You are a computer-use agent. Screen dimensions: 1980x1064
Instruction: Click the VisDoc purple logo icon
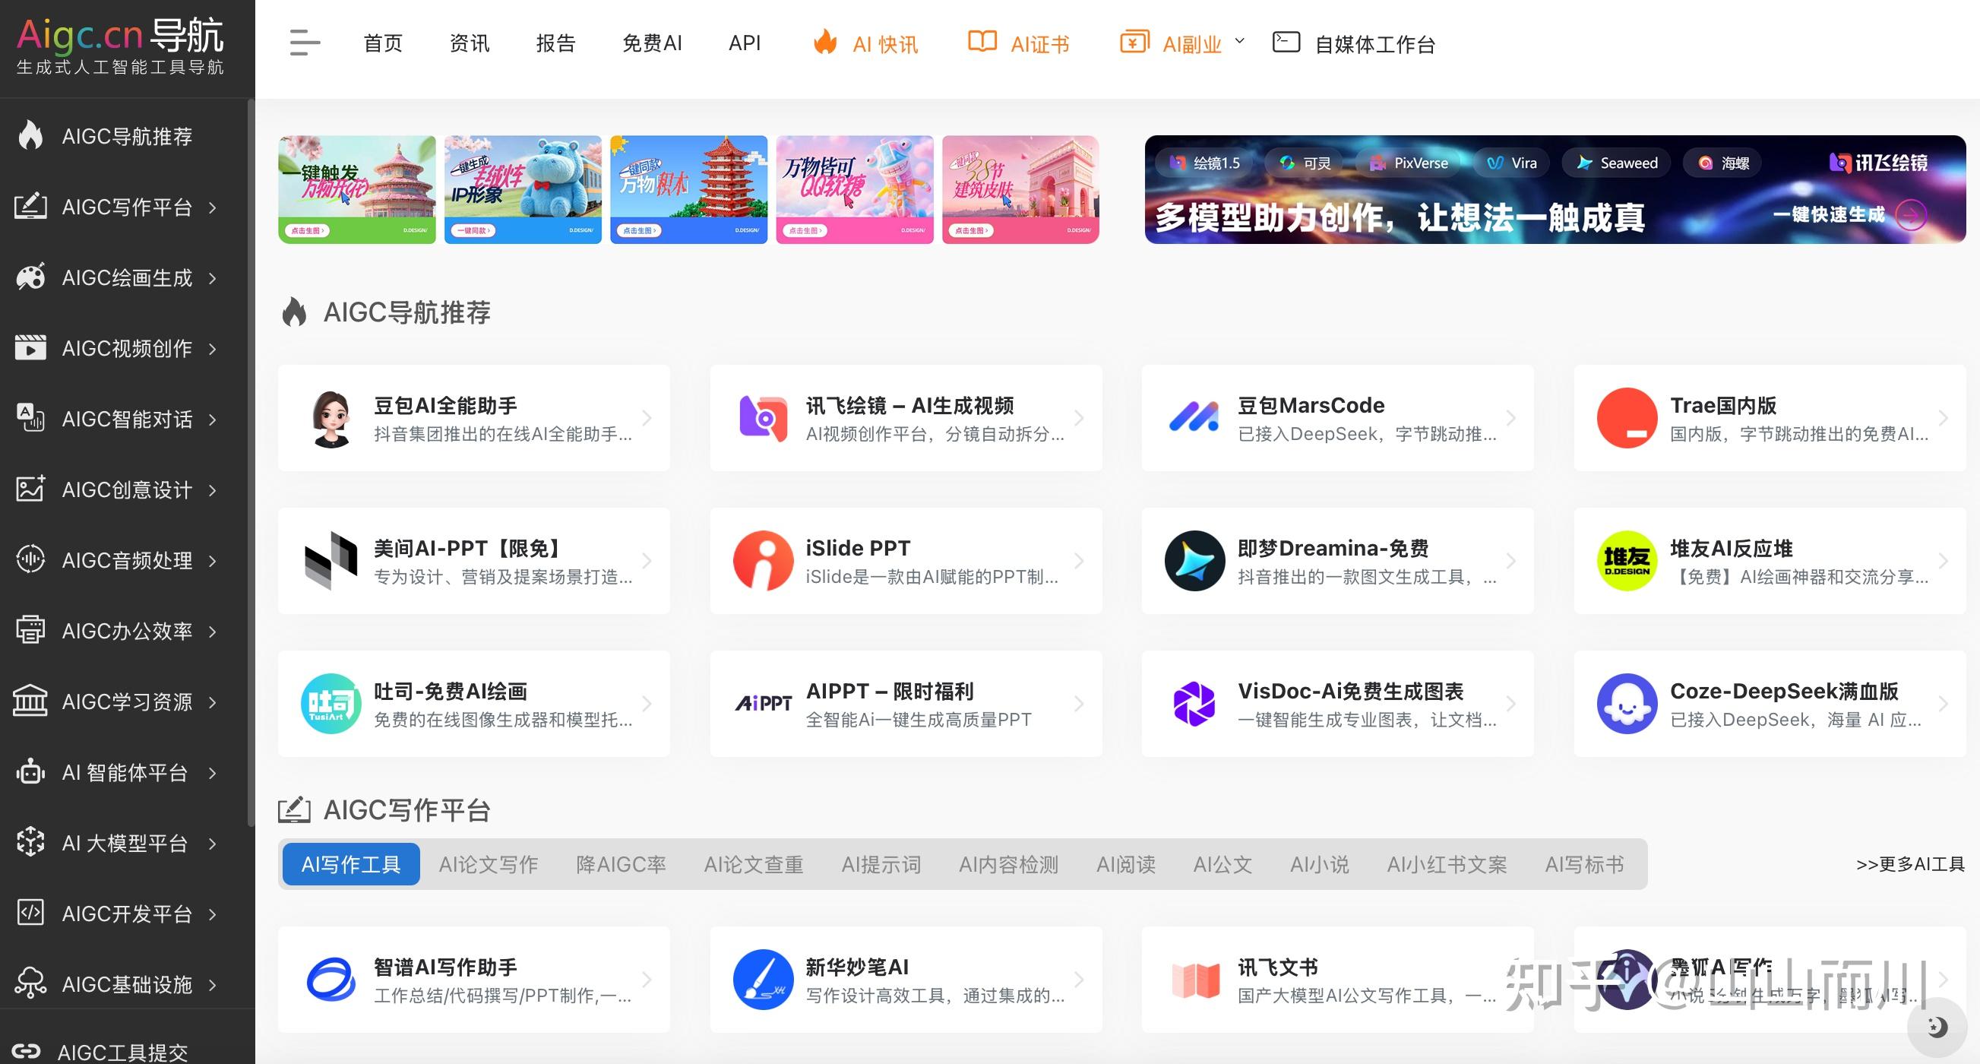(x=1194, y=704)
